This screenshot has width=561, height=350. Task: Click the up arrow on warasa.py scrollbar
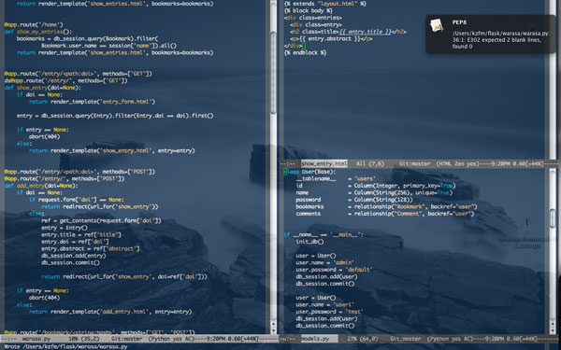(273, 323)
